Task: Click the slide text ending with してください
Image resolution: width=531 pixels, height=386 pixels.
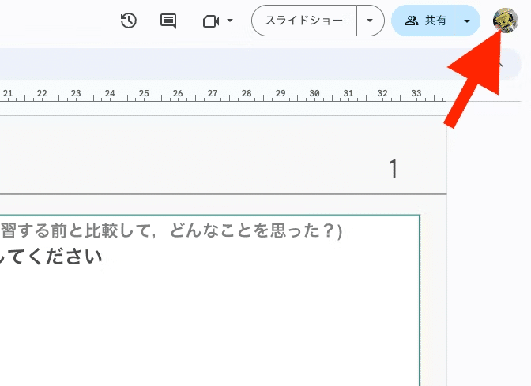Action: [51, 257]
